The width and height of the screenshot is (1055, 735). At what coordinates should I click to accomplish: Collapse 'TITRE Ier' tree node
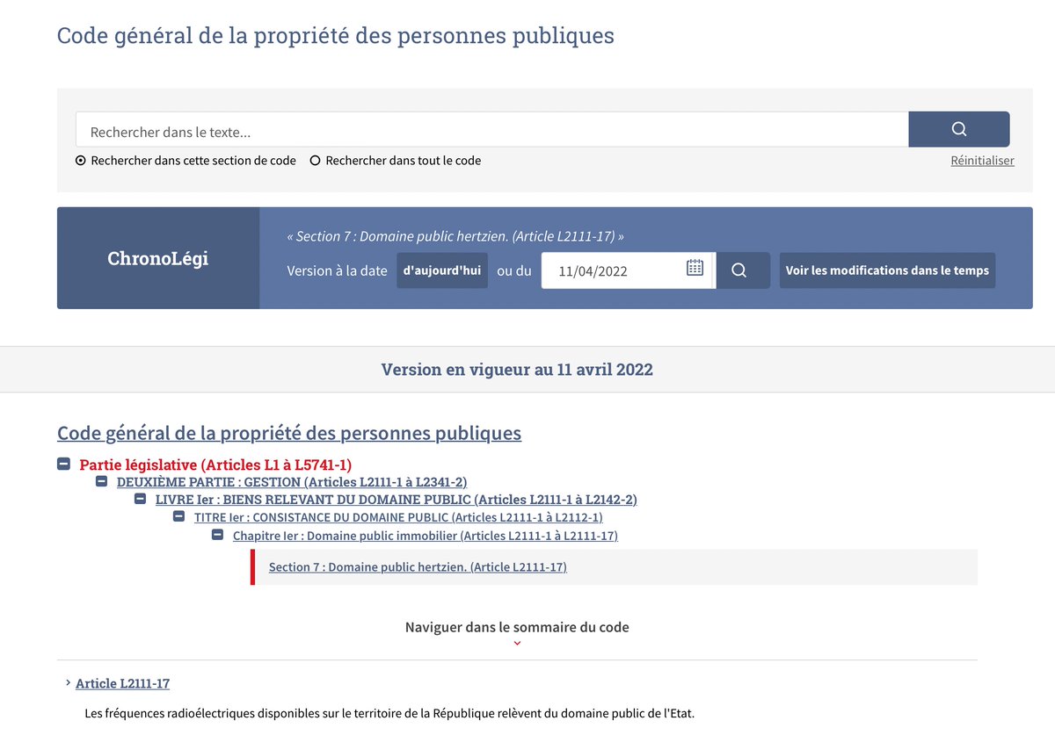click(179, 517)
